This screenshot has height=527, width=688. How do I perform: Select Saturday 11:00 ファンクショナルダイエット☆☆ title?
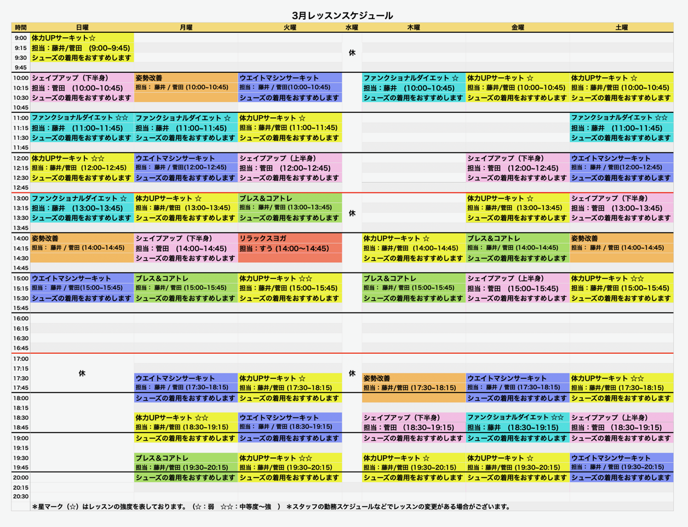620,117
